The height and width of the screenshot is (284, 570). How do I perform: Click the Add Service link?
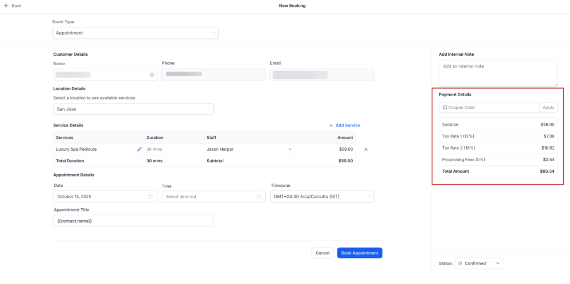click(x=348, y=125)
